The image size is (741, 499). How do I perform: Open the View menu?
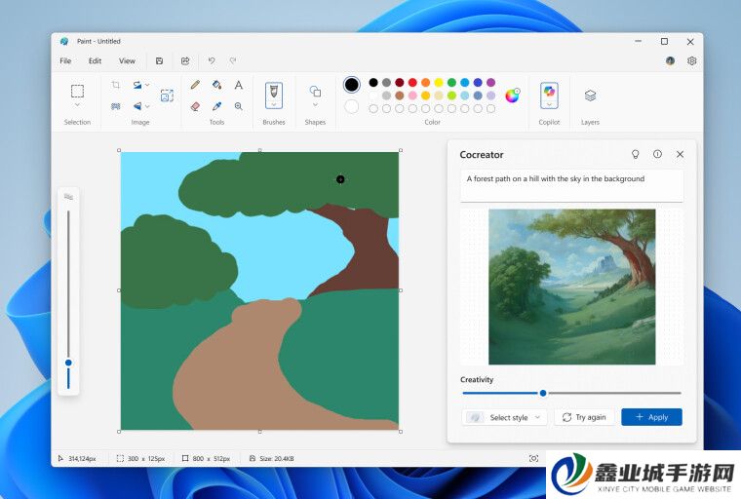(127, 61)
